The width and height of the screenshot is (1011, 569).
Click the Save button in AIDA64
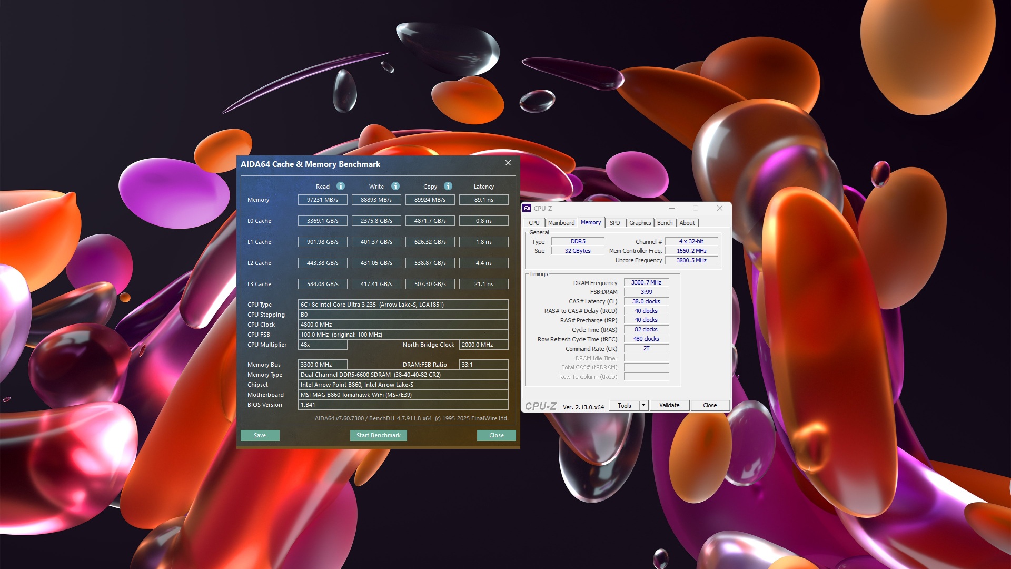pos(260,435)
